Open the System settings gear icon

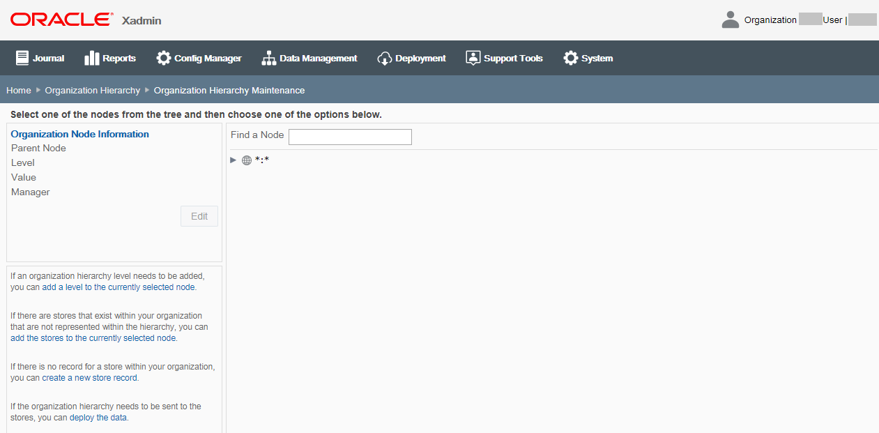tap(570, 58)
